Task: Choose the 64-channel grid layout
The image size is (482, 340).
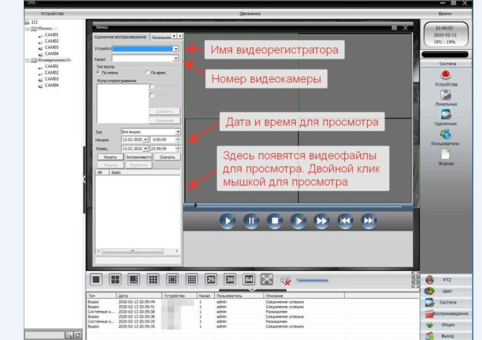Action: pyautogui.click(x=249, y=279)
